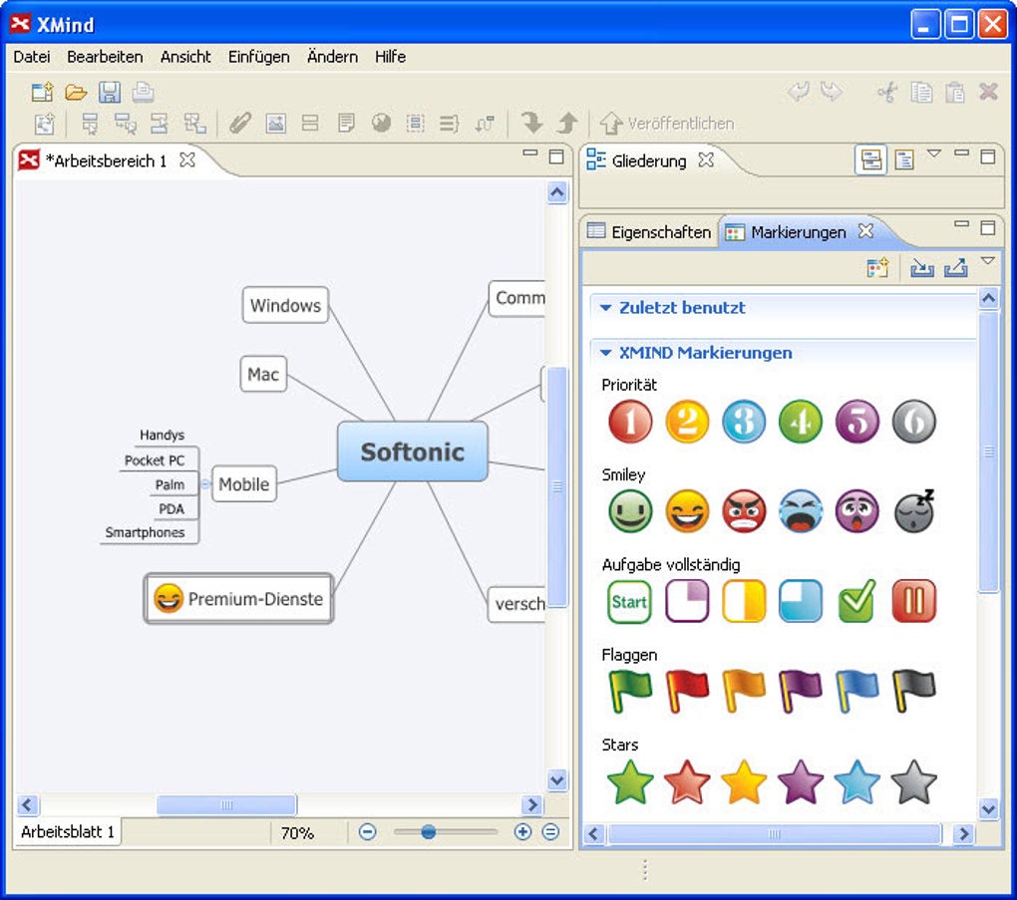Screen dimensions: 1017x900
Task: Switch to the Eigenschaften tab
Action: point(649,232)
